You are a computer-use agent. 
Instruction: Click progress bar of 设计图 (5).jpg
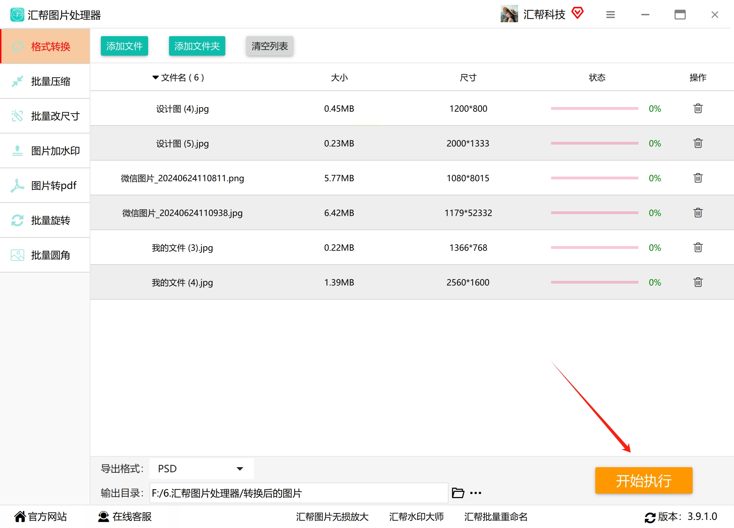pos(594,143)
